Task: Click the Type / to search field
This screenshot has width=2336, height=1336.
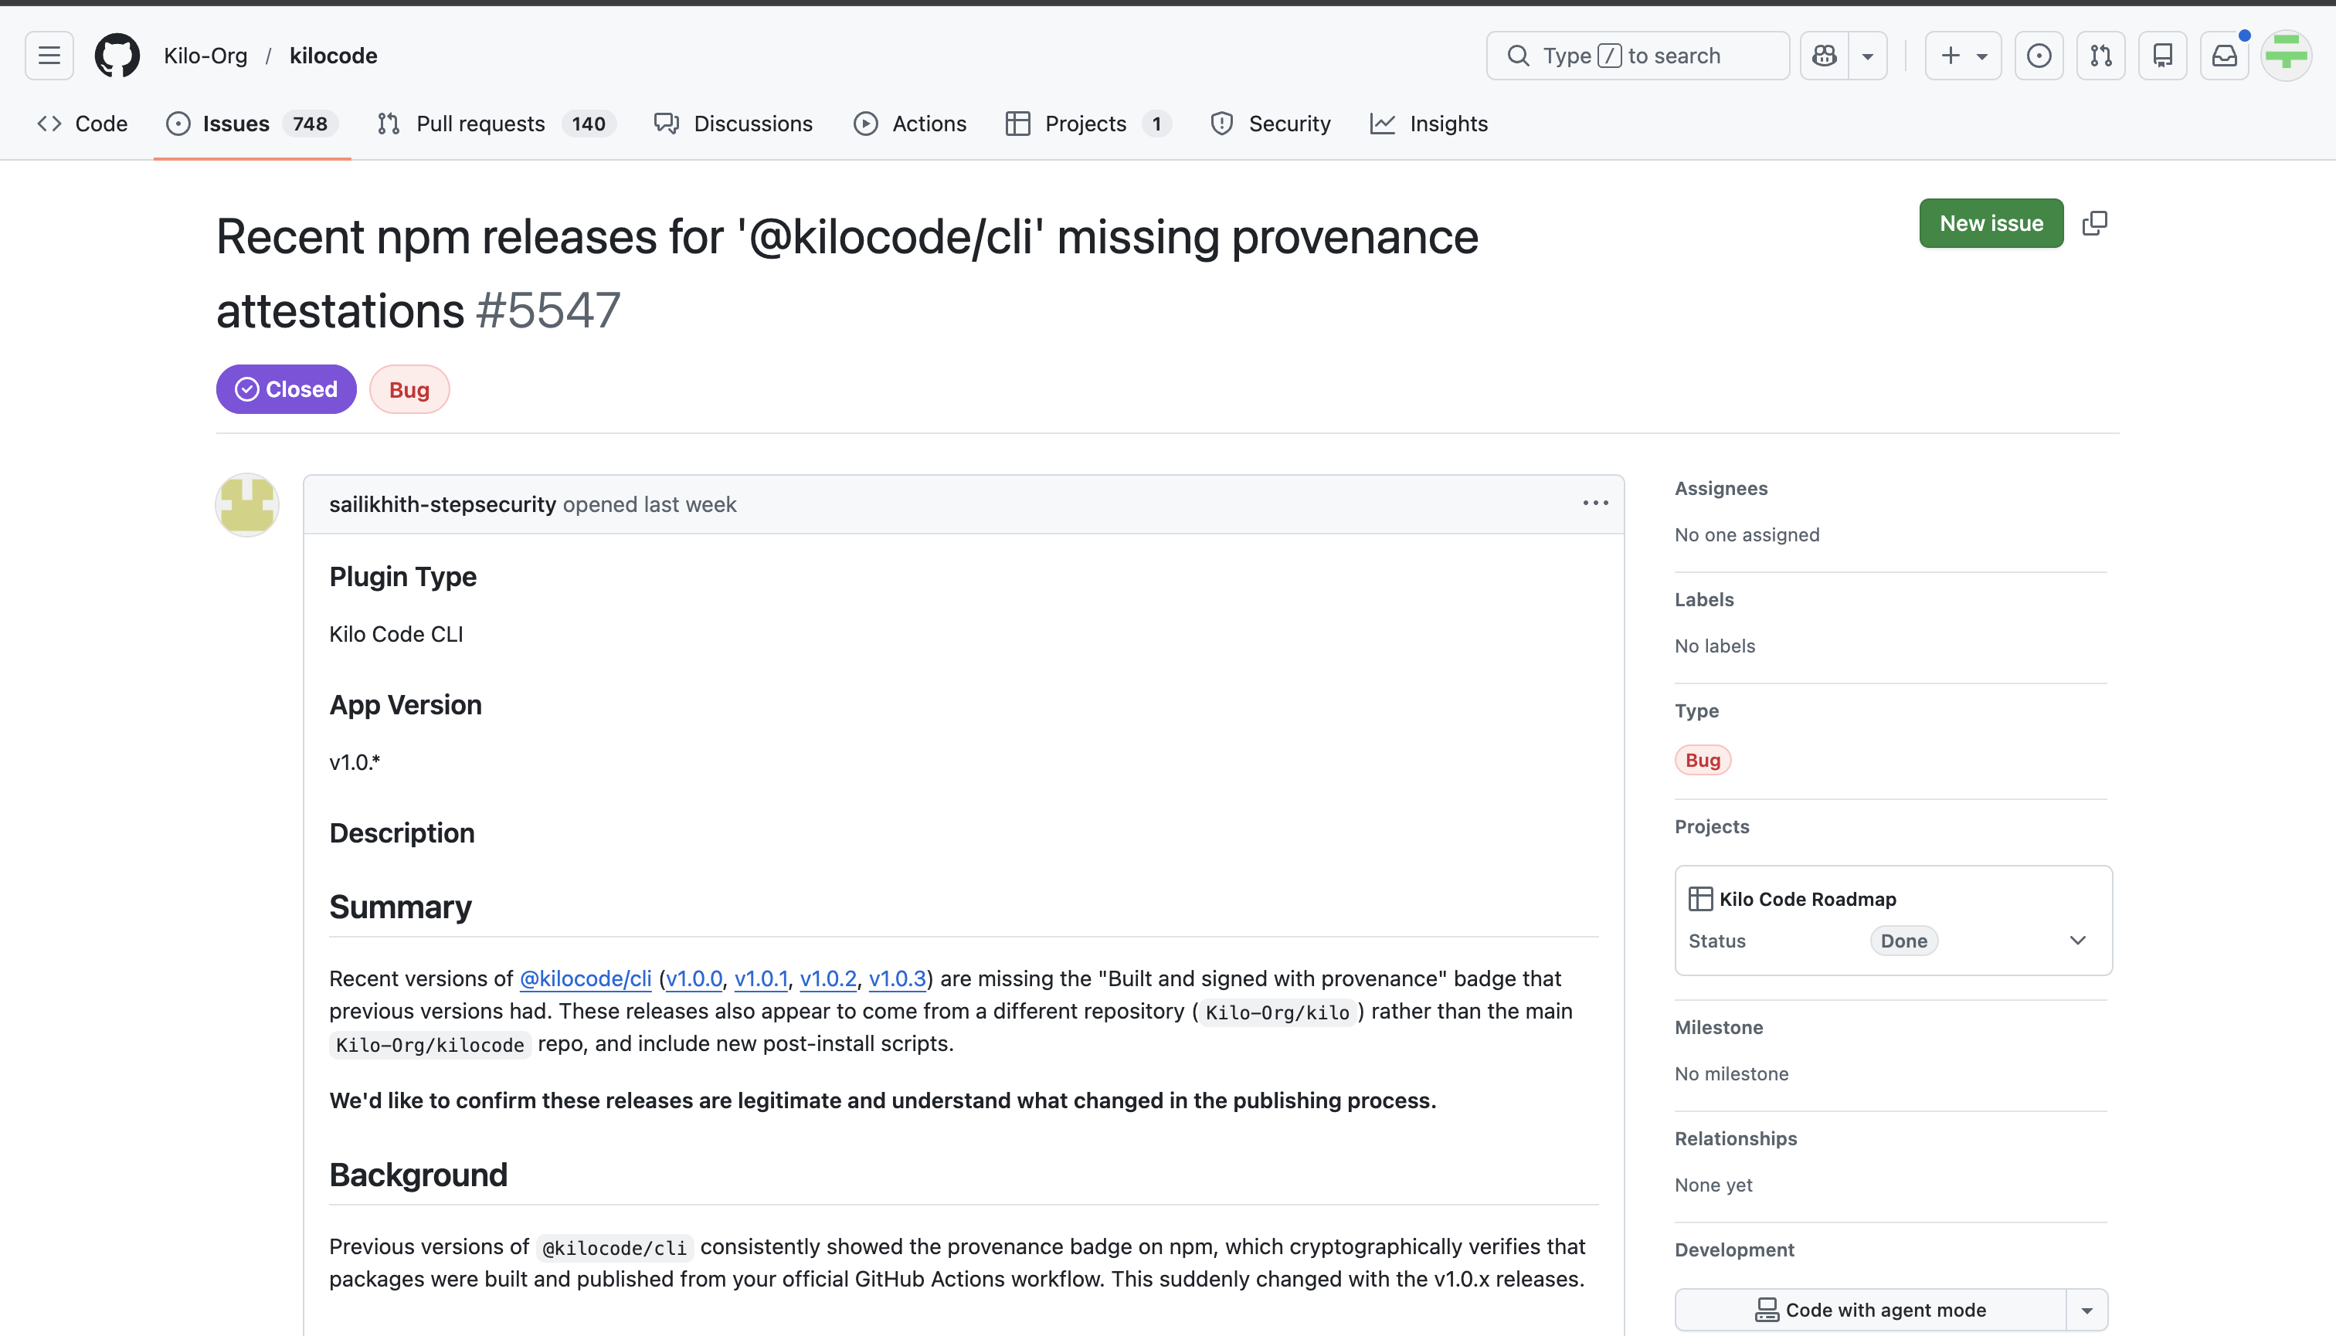Action: [1638, 56]
